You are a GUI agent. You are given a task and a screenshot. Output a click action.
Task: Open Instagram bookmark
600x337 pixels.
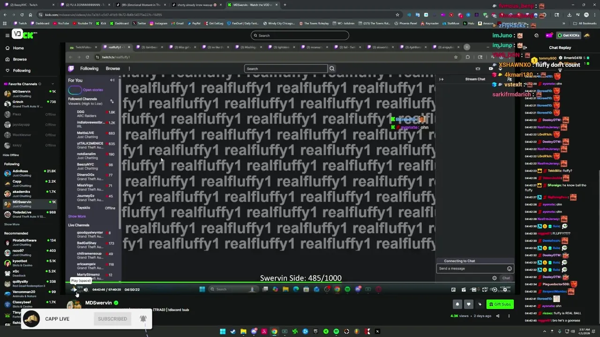158,23
